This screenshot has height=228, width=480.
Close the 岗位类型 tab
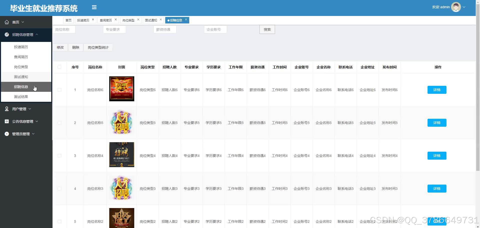tap(138, 19)
